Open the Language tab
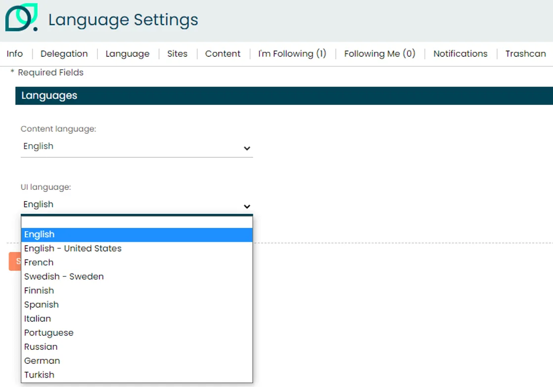This screenshot has width=553, height=387. pos(127,53)
